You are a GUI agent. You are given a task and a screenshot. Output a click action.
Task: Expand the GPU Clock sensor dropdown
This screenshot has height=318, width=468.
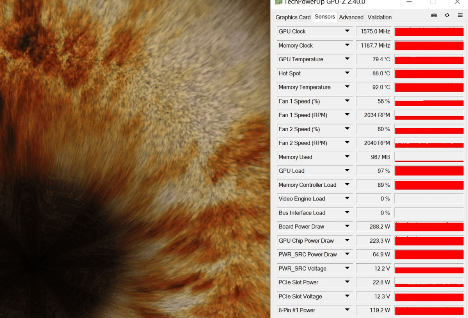(x=347, y=31)
